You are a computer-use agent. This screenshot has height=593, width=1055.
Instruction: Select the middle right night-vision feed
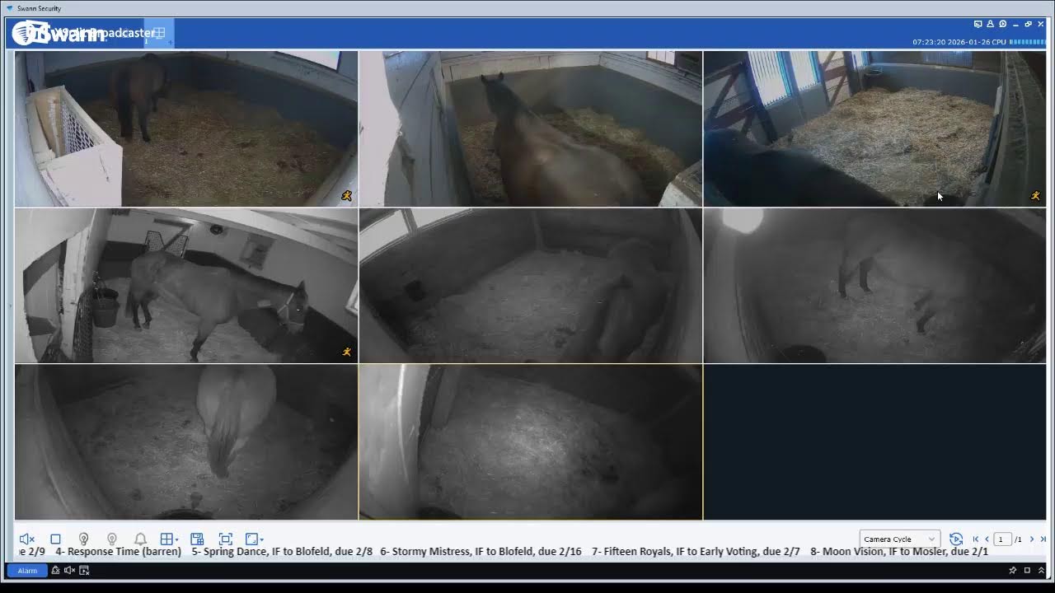click(x=874, y=285)
